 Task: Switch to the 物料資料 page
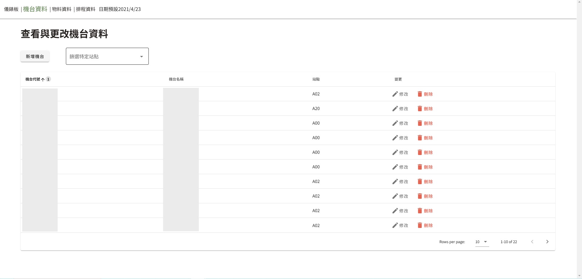pos(62,9)
